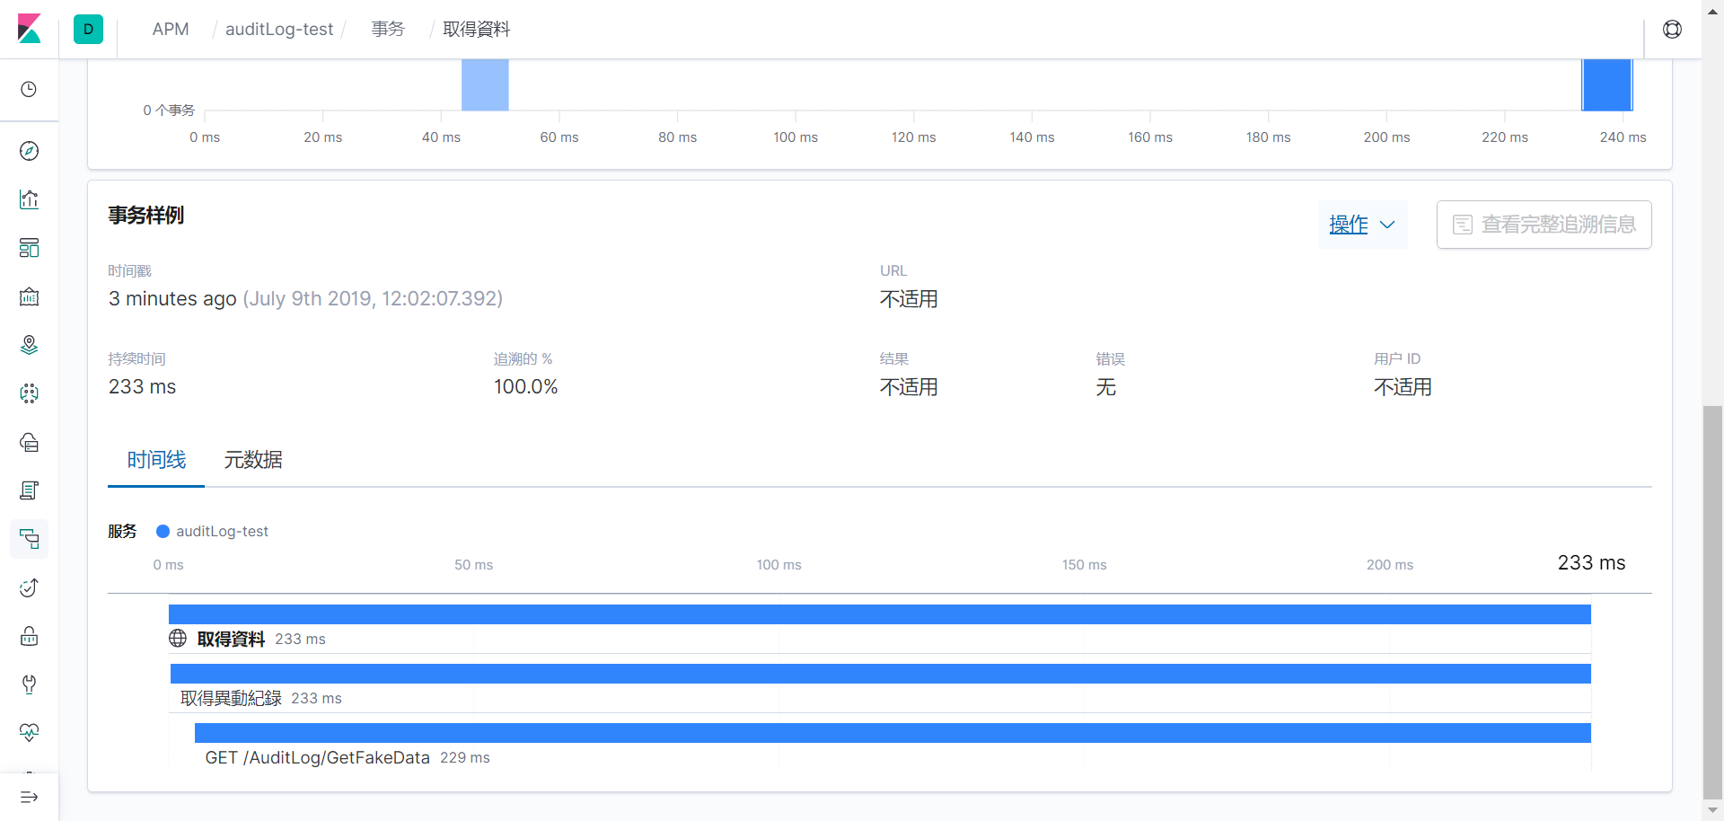Click the APM breadcrumb link
The image size is (1724, 821).
coord(171,30)
